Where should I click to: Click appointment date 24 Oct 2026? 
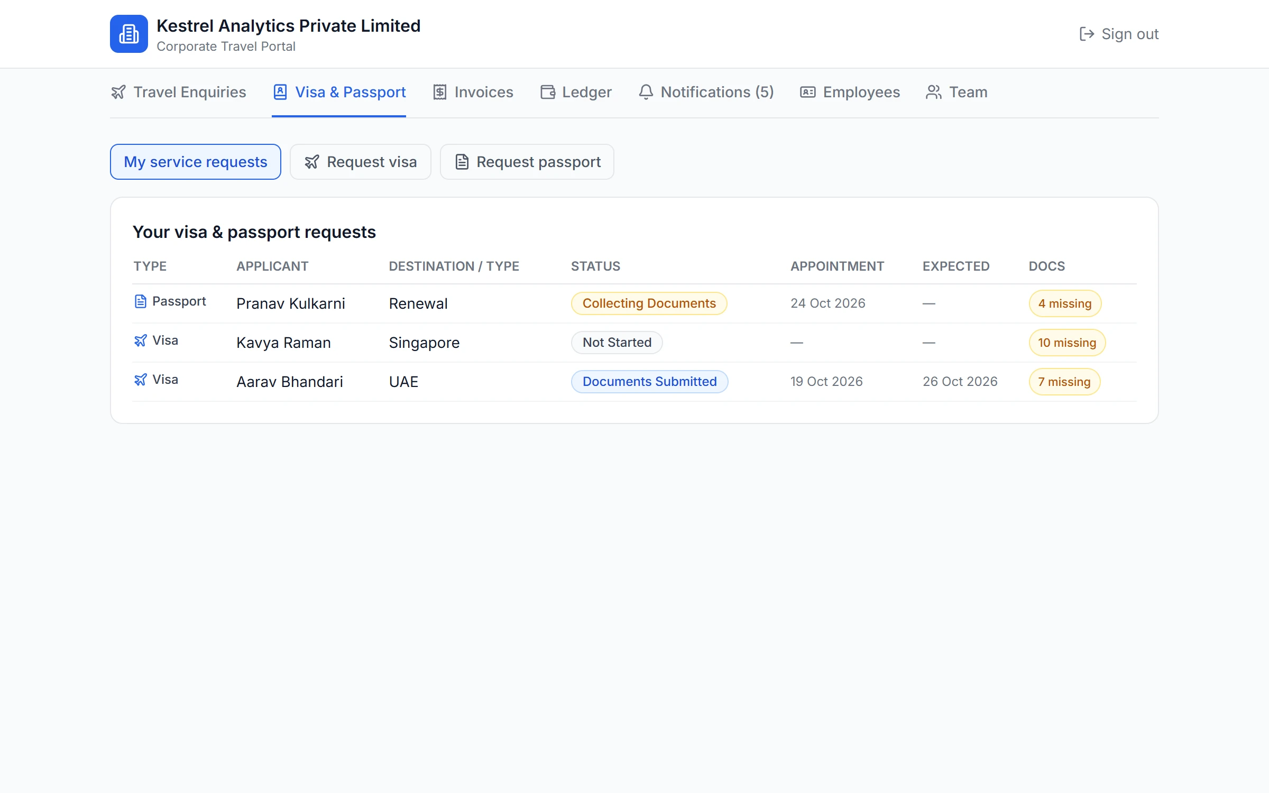pyautogui.click(x=828, y=303)
